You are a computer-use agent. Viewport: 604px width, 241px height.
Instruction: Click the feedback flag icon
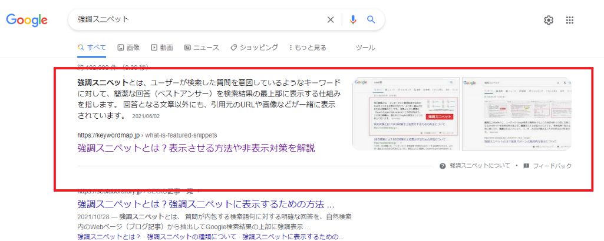[x=526, y=166]
